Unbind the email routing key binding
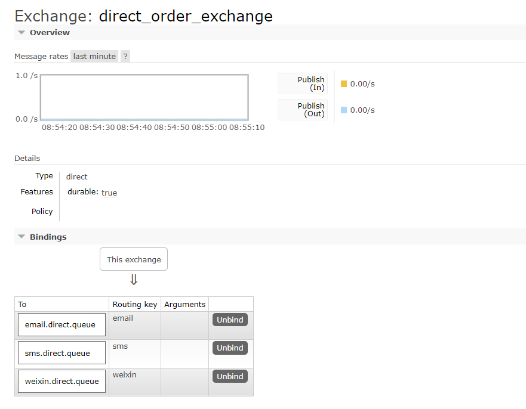This screenshot has width=526, height=409. [x=230, y=320]
